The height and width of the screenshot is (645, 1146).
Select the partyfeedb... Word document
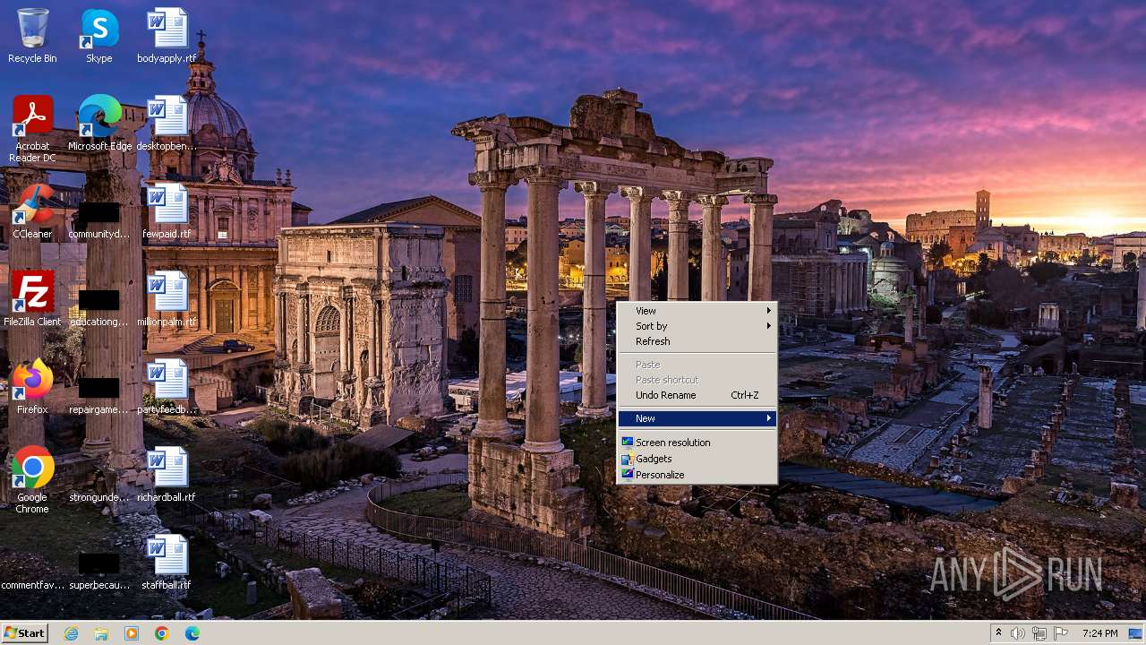167,387
